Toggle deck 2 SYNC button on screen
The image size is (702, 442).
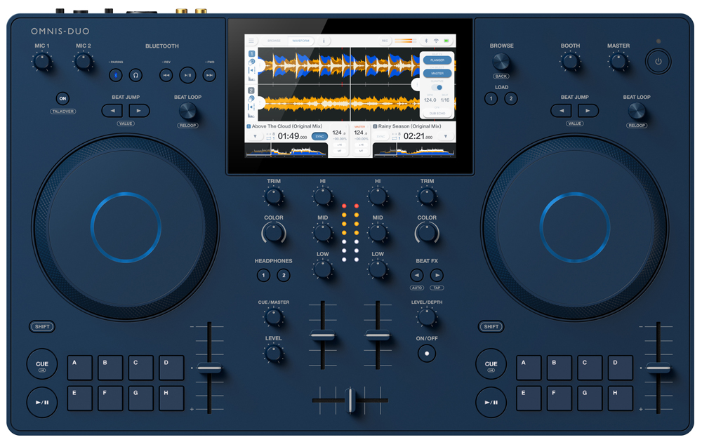(381, 136)
